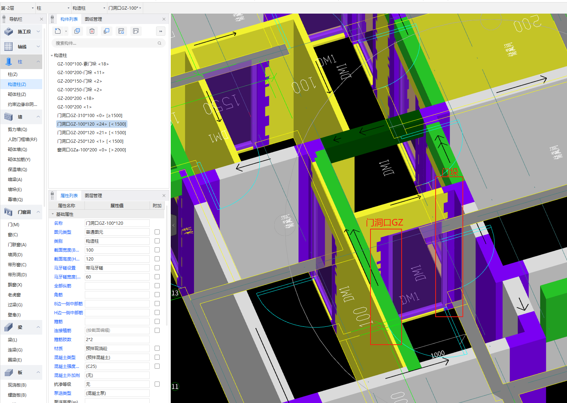Expand the 轴线 section chevron
The width and height of the screenshot is (567, 403).
click(x=38, y=47)
